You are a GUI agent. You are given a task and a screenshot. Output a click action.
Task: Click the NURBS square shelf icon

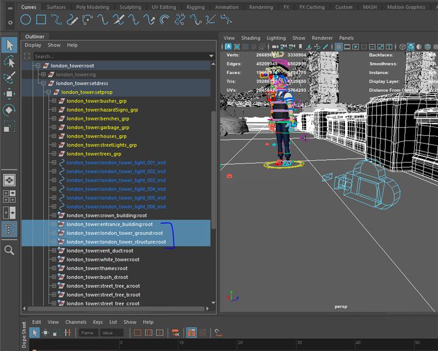coord(41,20)
